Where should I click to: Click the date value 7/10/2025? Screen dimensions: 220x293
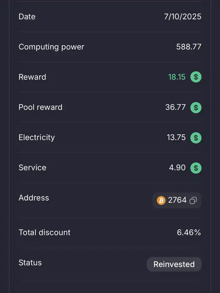click(x=183, y=16)
